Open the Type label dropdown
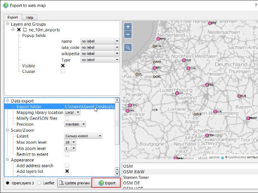The width and height of the screenshot is (258, 193). [100, 60]
